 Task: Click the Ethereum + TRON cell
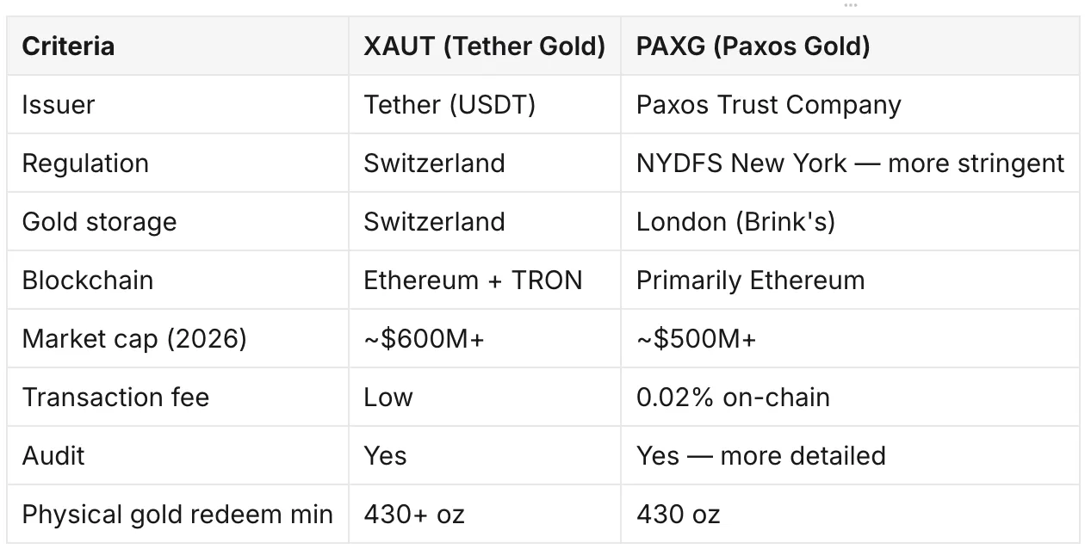point(485,280)
